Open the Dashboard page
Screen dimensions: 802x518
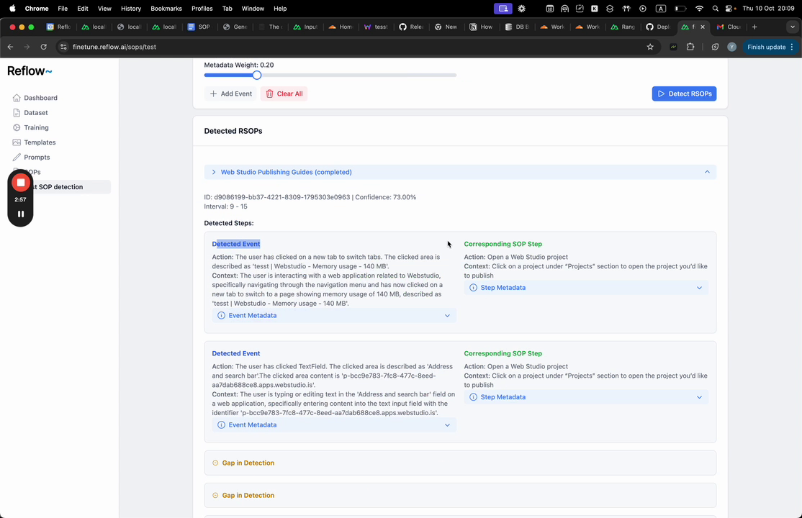coord(40,98)
